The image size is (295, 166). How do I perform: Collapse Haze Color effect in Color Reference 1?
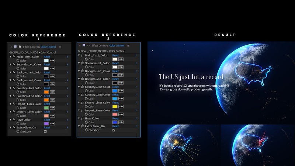[x=10, y=120]
